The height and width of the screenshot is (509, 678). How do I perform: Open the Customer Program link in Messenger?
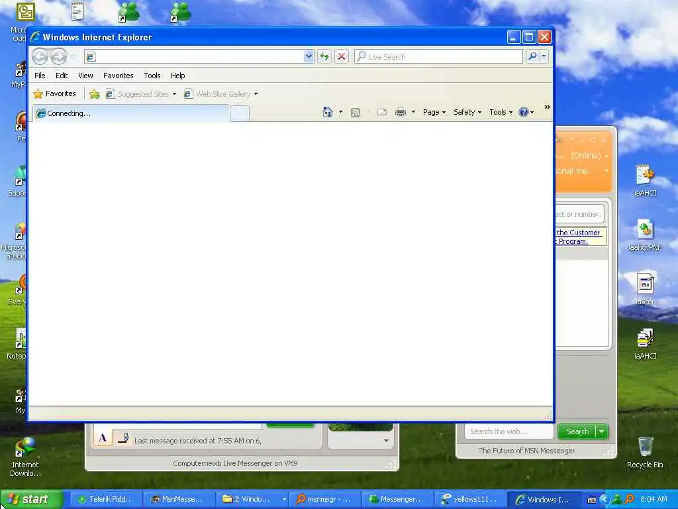tap(577, 237)
